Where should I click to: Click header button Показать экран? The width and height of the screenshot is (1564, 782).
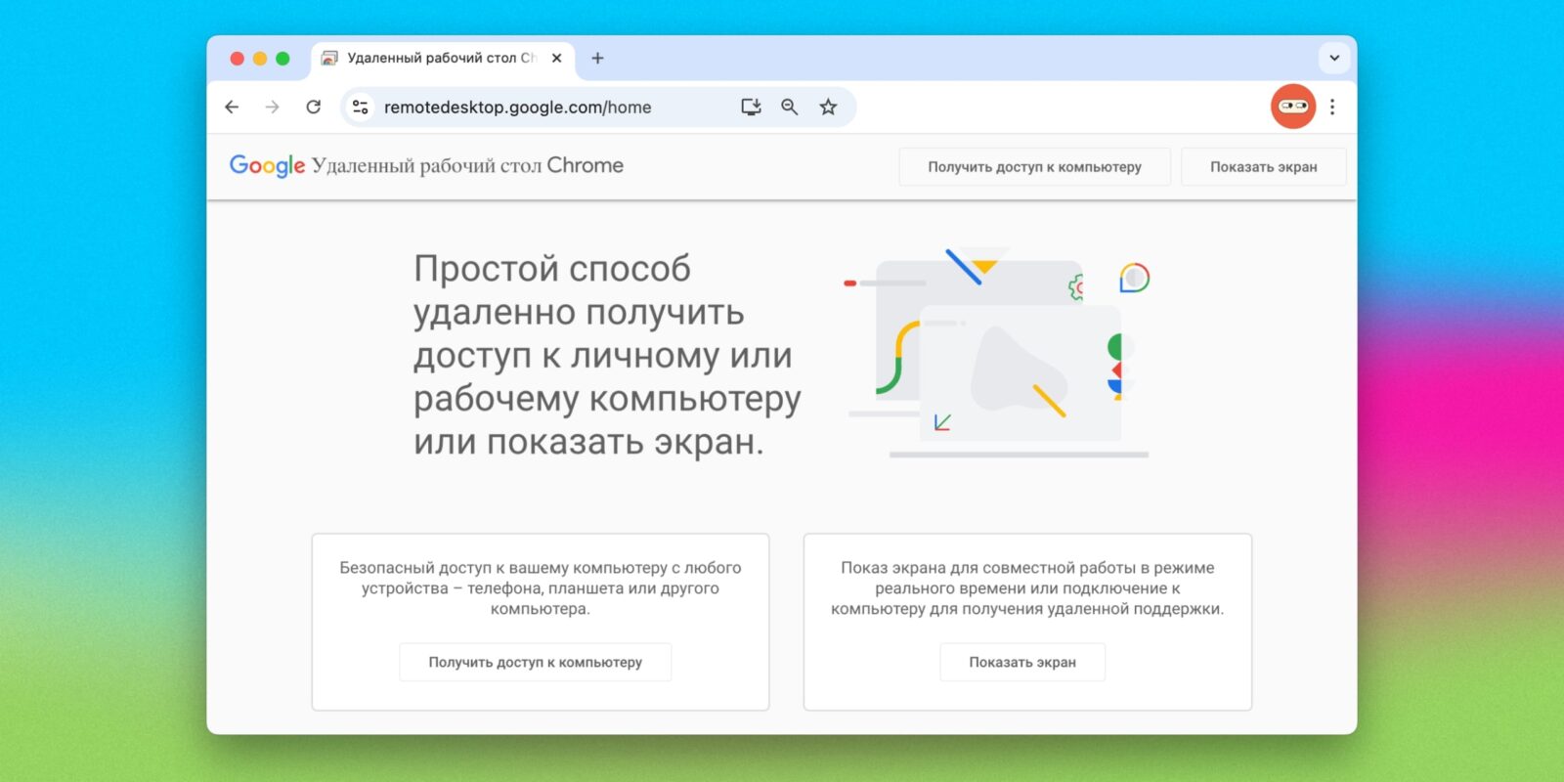click(1263, 167)
